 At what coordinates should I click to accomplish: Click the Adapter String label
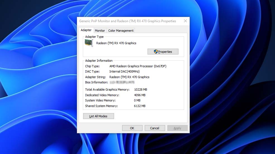click(x=95, y=77)
